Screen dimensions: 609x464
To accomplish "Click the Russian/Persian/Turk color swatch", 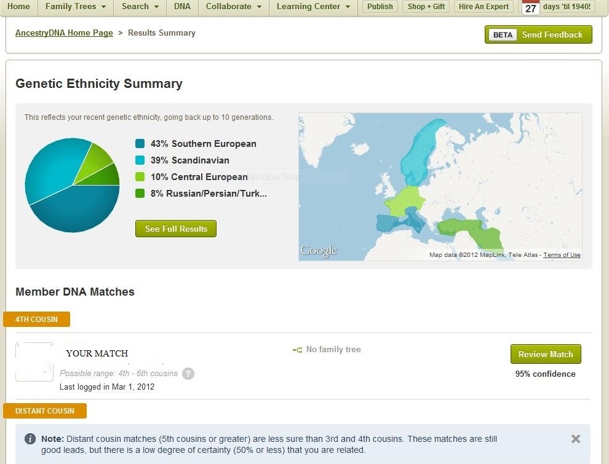I will pos(140,193).
